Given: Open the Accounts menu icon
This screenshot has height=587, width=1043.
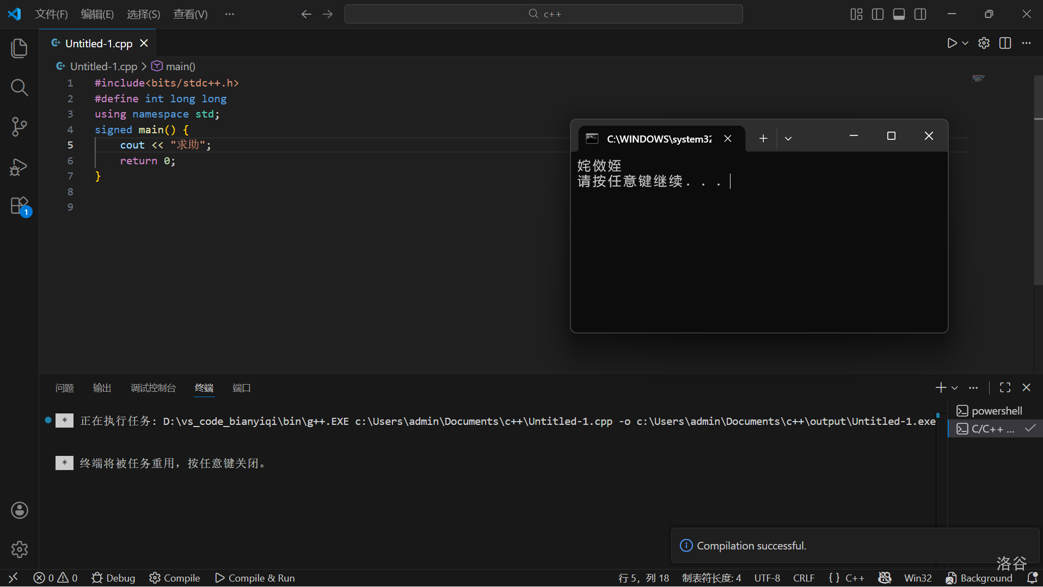Looking at the screenshot, I should 20,510.
